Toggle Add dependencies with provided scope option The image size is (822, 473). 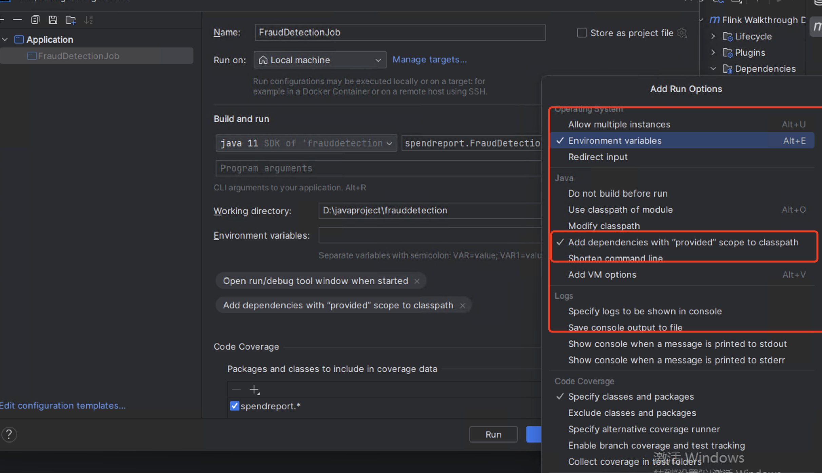(x=683, y=242)
